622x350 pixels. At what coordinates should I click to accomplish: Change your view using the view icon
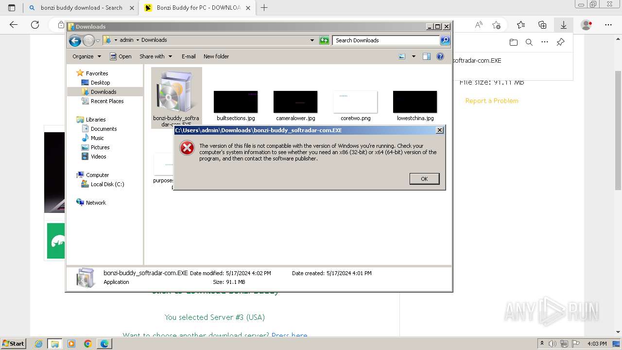pos(402,56)
